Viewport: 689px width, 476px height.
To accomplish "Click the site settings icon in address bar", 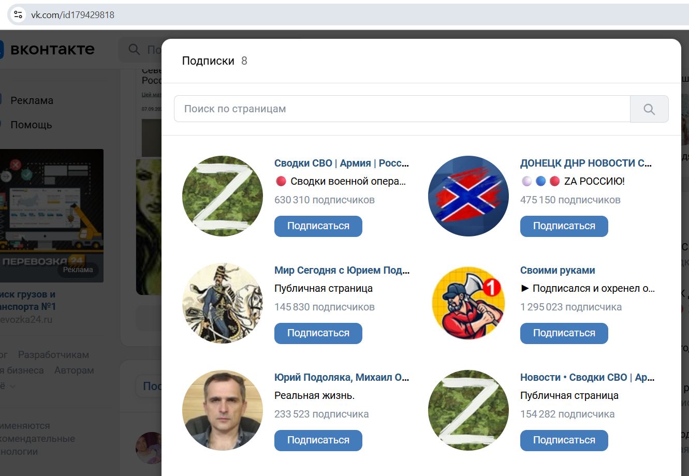I will pyautogui.click(x=18, y=14).
